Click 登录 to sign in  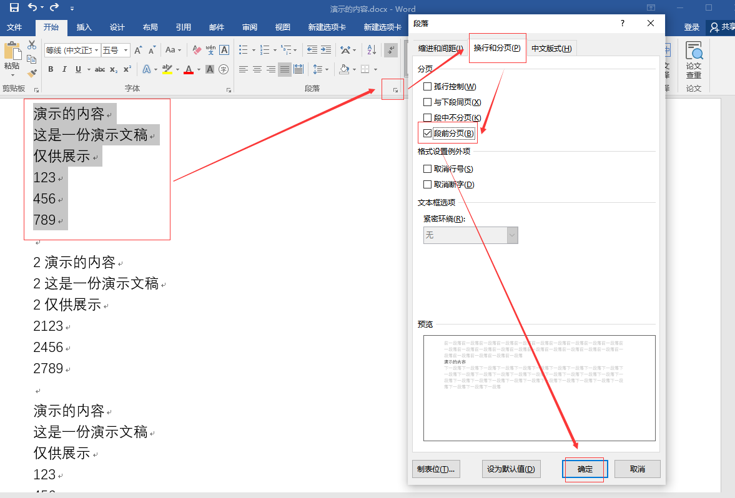(x=691, y=27)
